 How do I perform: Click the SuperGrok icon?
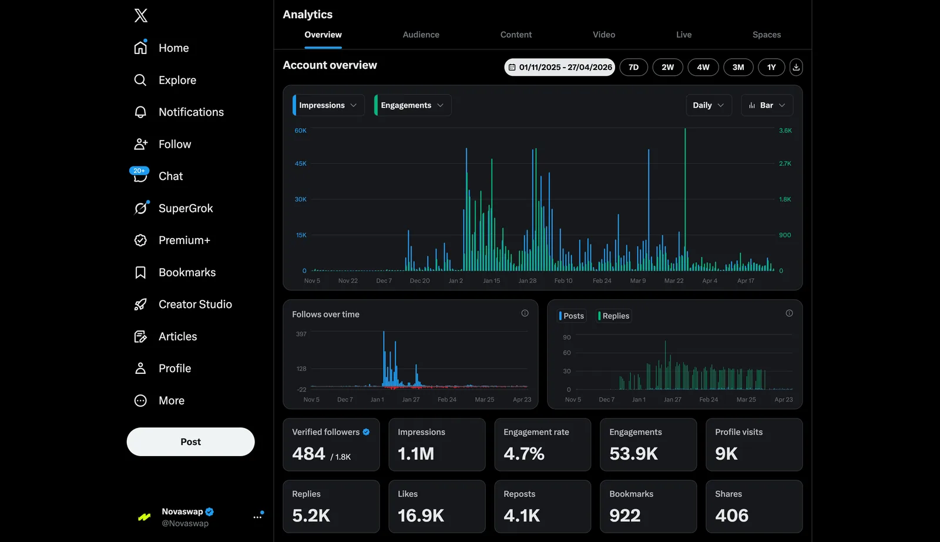pos(141,208)
